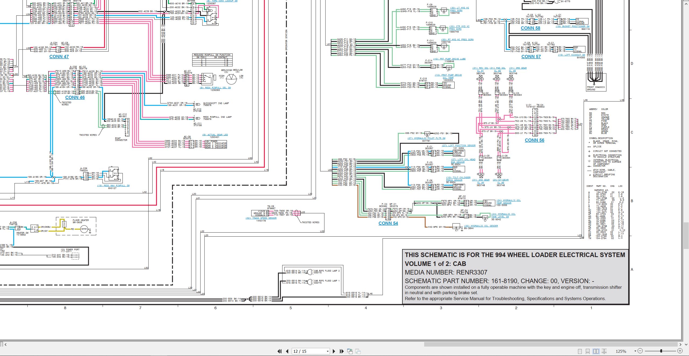Follow the Rev Sol CL #1 link
The width and height of the screenshot is (689, 356).
(480, 69)
